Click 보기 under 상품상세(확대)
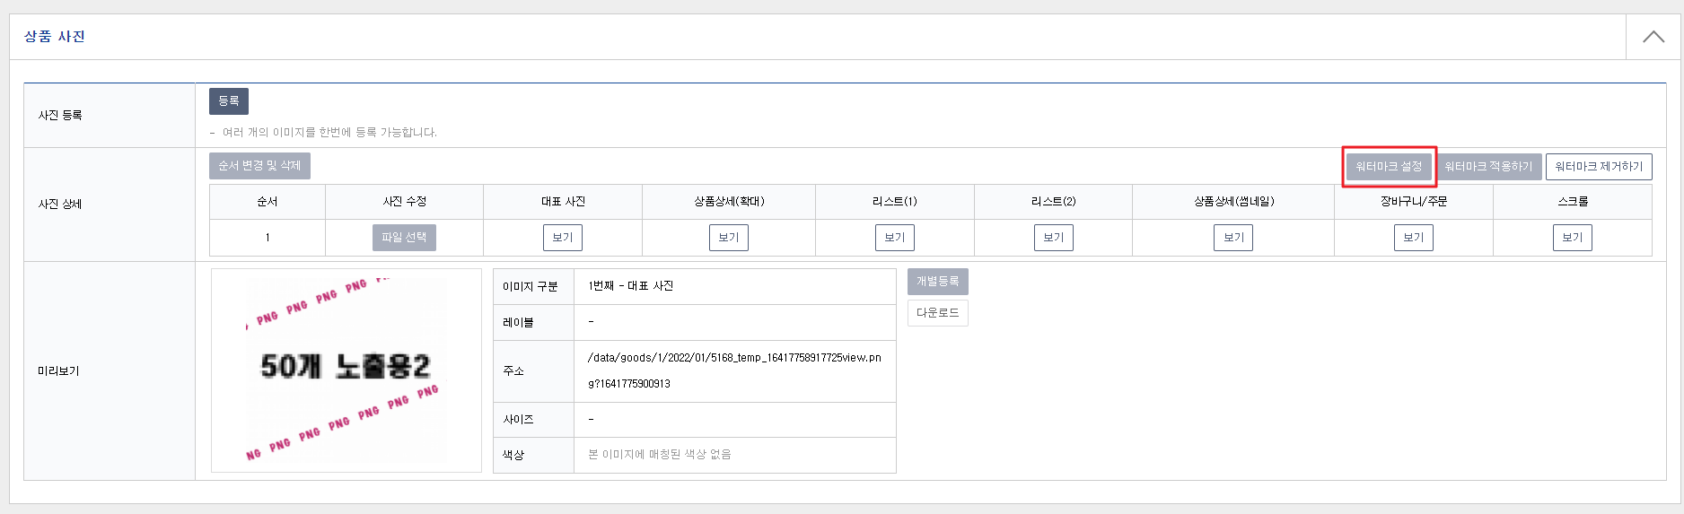 [729, 238]
